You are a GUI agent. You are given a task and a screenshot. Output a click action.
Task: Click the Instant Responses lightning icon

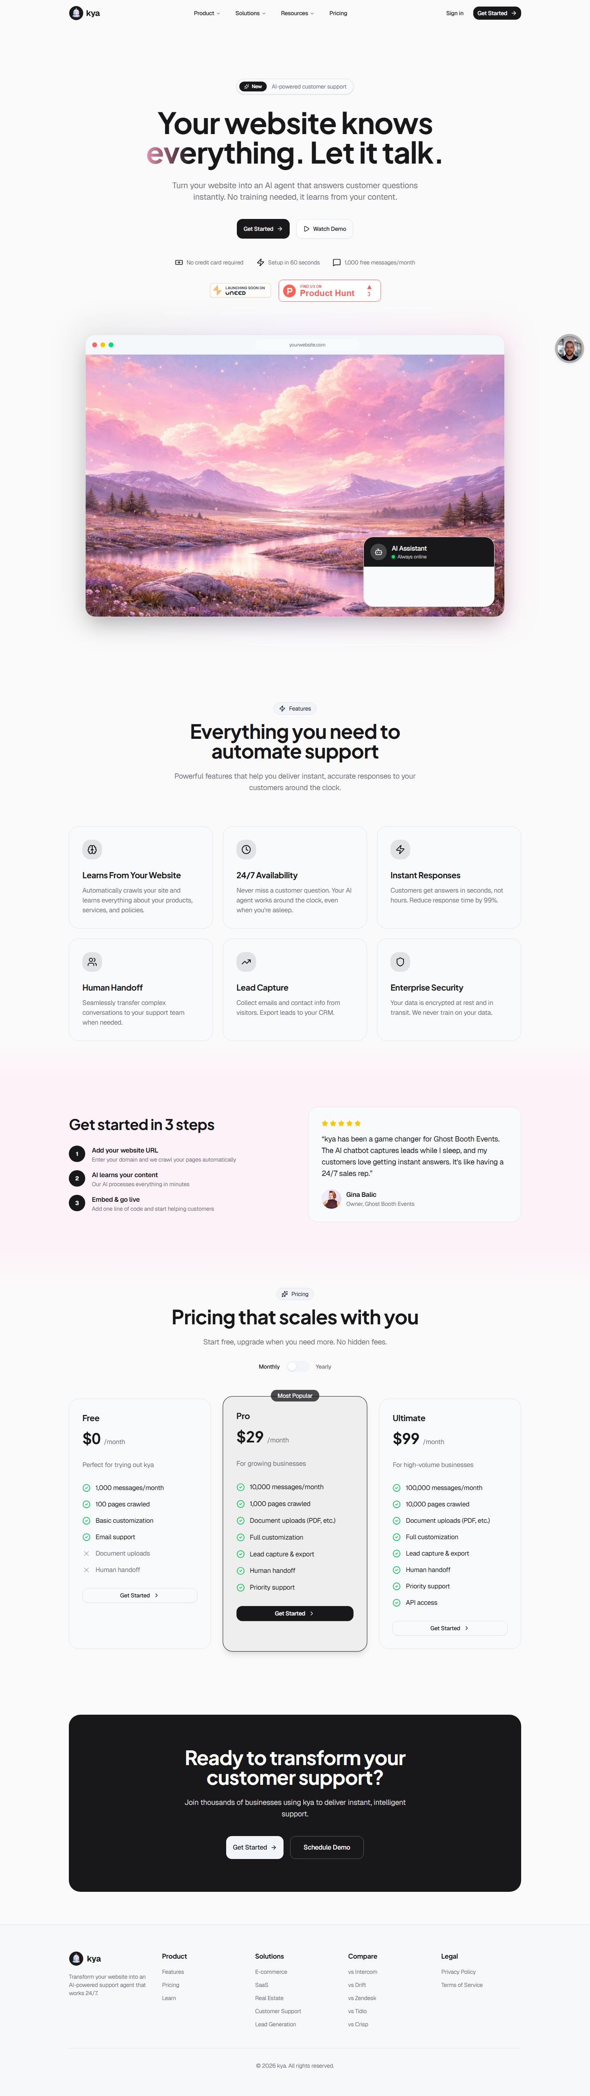pos(400,850)
